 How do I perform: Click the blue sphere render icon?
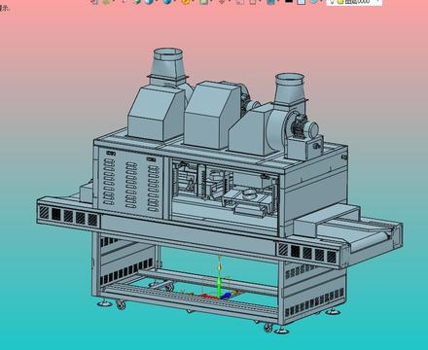point(167,1)
